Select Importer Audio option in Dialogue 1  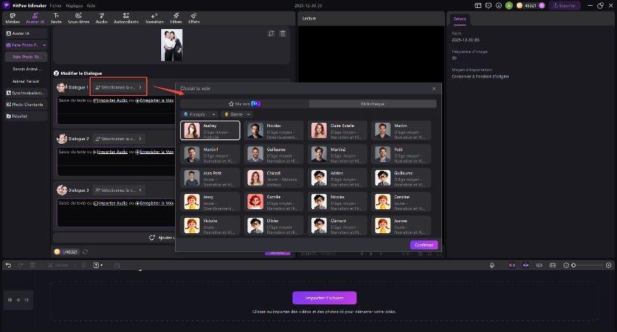tap(111, 100)
